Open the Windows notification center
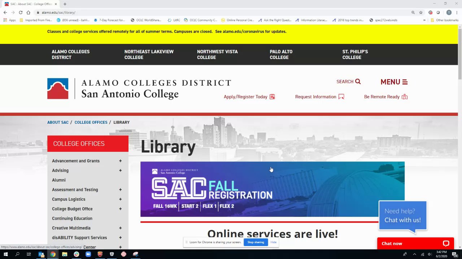Viewport: 462px width, 259px height. [455, 254]
